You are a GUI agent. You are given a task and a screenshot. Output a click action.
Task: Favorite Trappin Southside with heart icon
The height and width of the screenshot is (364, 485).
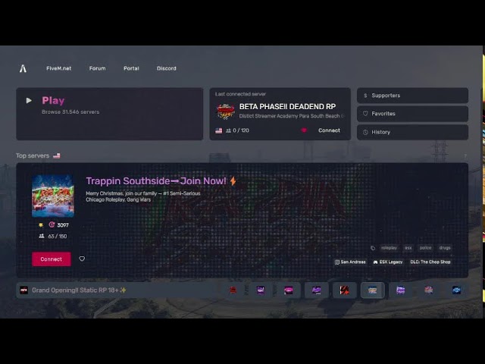point(82,259)
